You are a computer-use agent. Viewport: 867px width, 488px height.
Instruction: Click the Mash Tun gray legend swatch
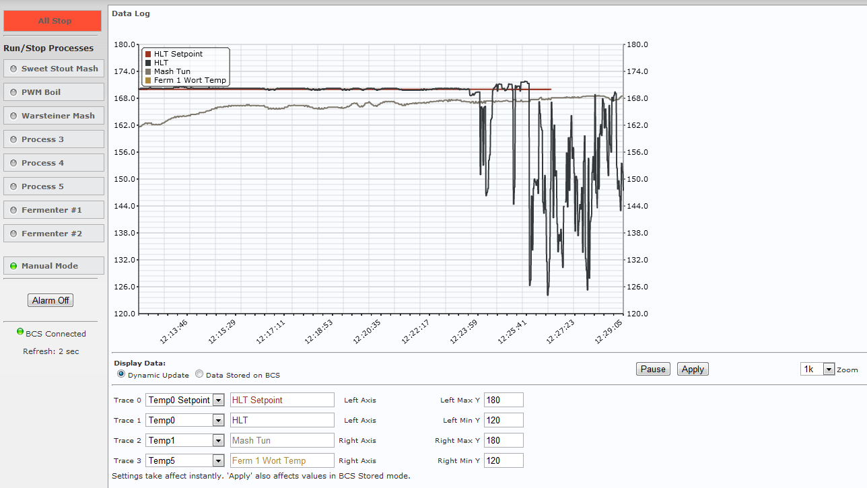[148, 71]
